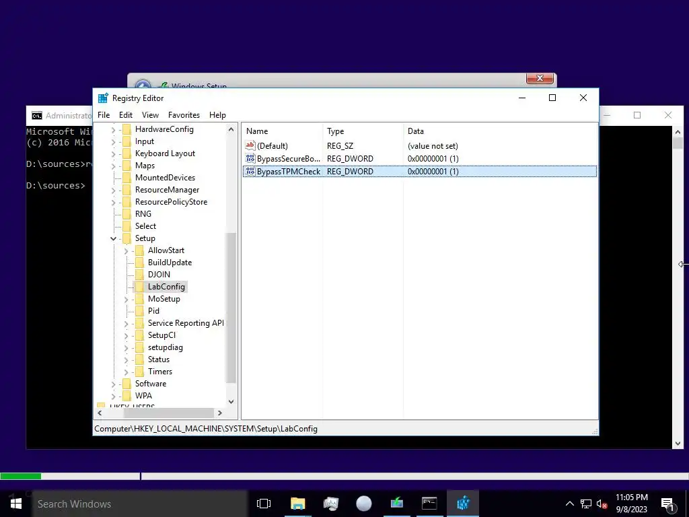Select the BypassSecureBo... value name
The height and width of the screenshot is (517, 689).
289,159
